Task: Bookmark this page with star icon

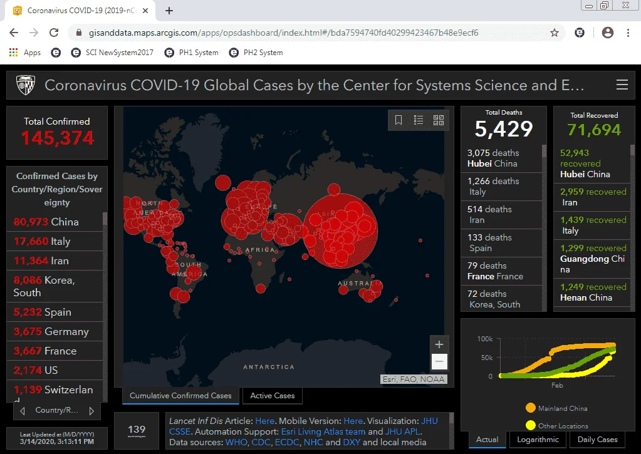Action: [555, 33]
